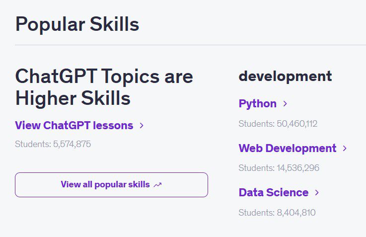Click the Popular Skills section heading

(x=77, y=24)
